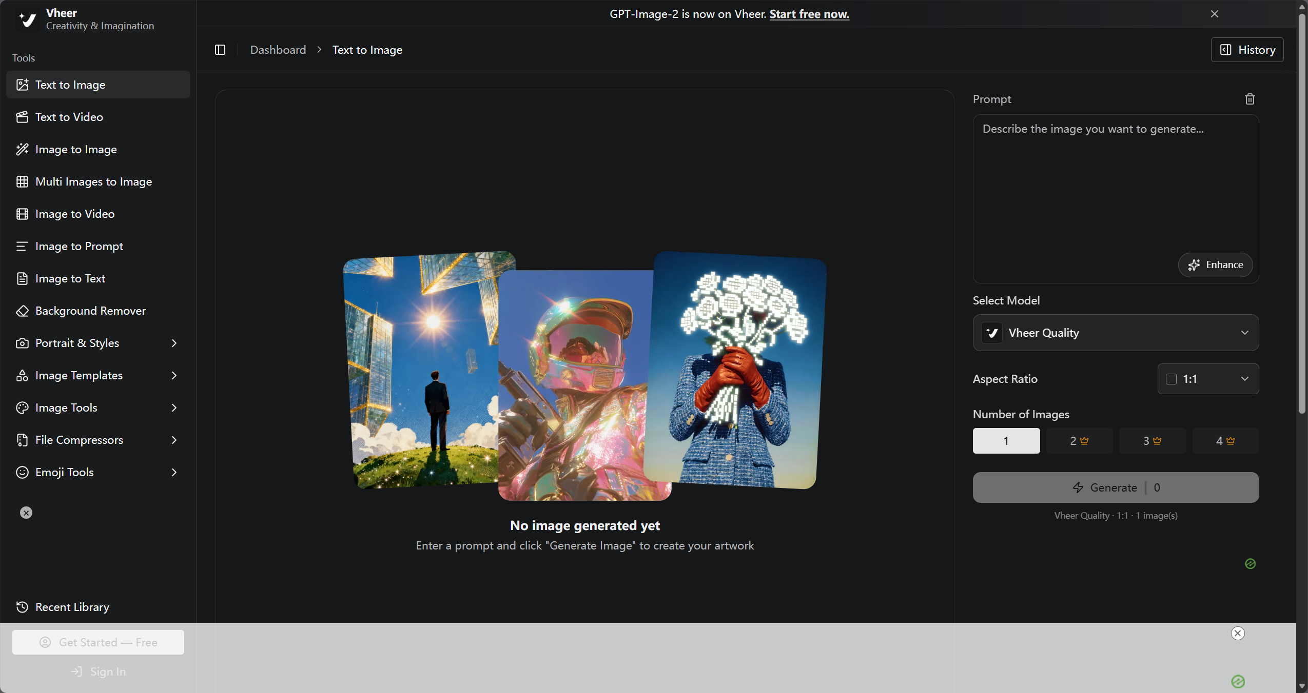Open the Background Remover tool
The image size is (1308, 693).
(98, 311)
